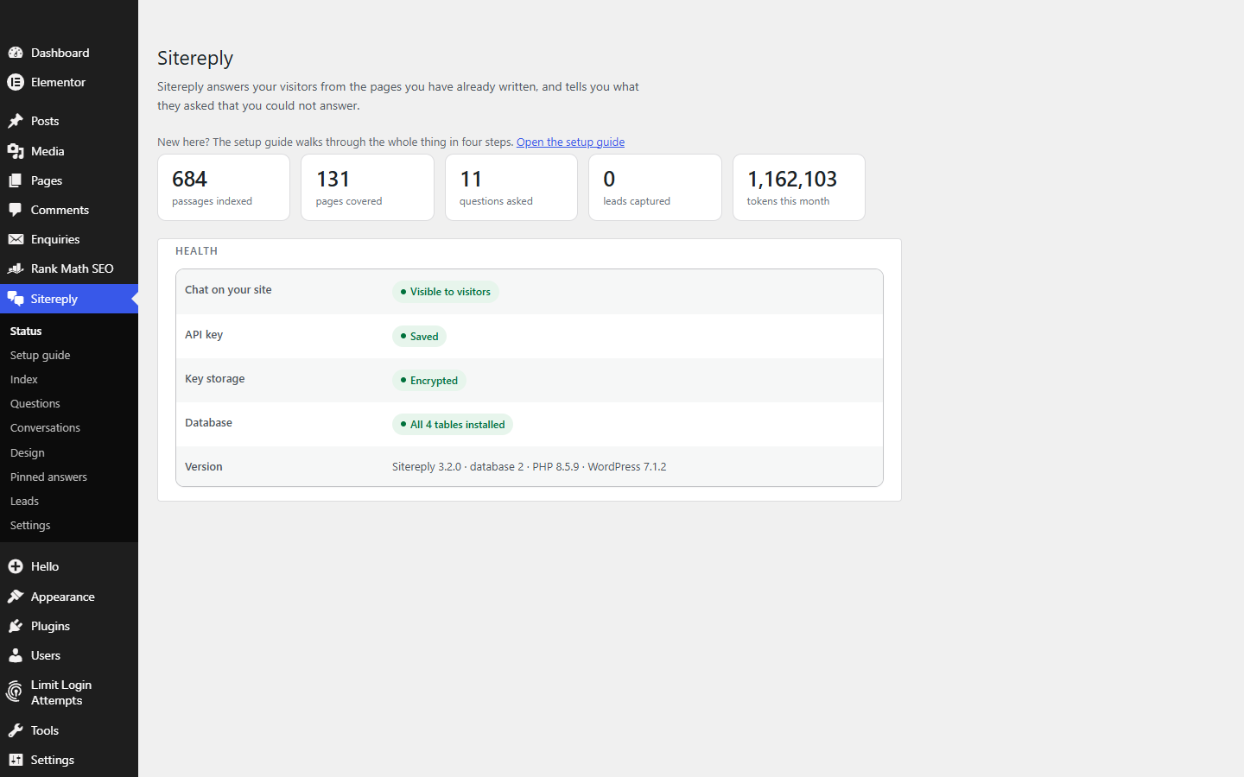Viewport: 1244px width, 777px height.
Task: Click the Appearance paintbrush icon
Action: point(16,597)
